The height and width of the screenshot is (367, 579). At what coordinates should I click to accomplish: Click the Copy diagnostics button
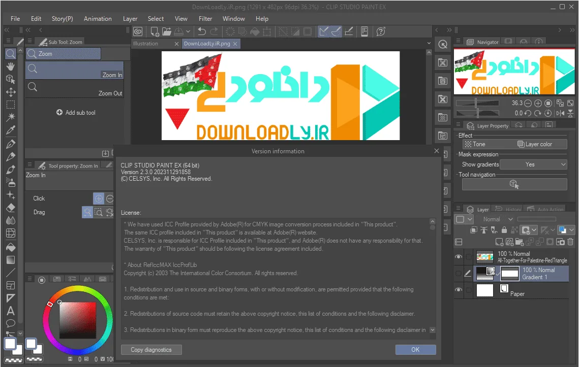point(151,350)
